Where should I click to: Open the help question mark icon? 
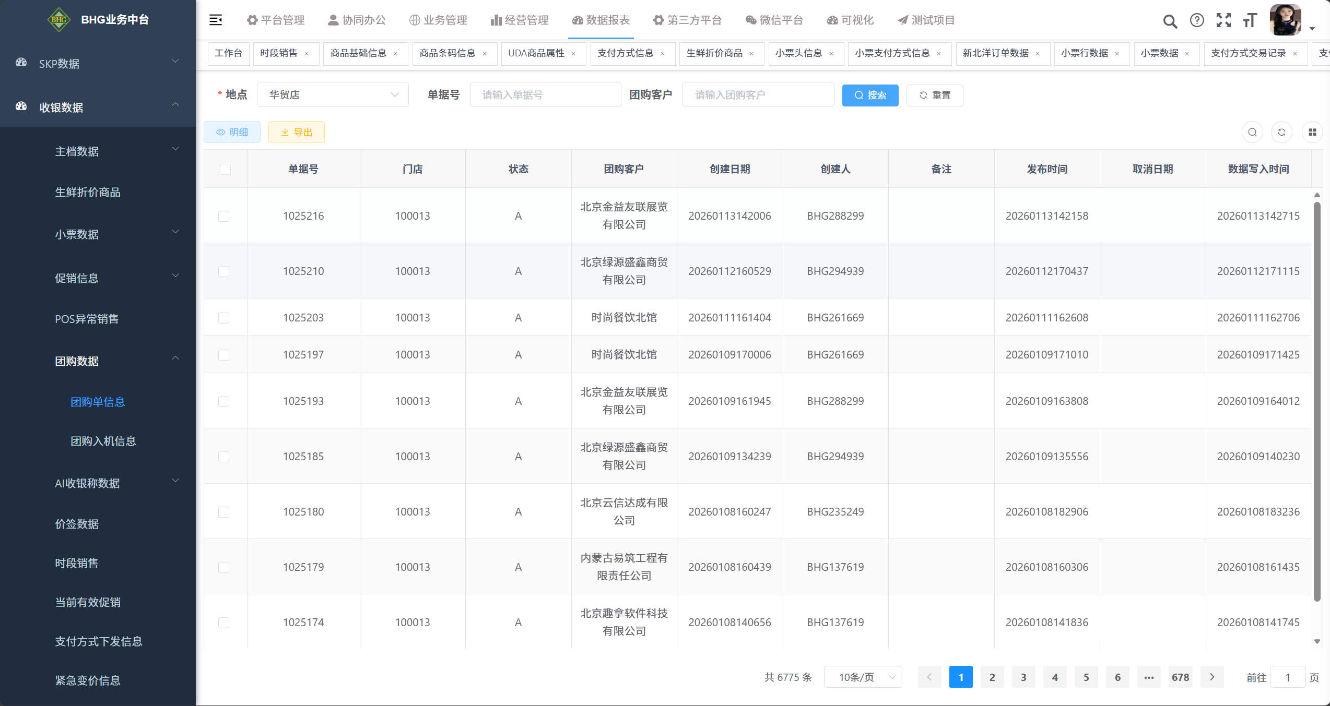coord(1197,20)
